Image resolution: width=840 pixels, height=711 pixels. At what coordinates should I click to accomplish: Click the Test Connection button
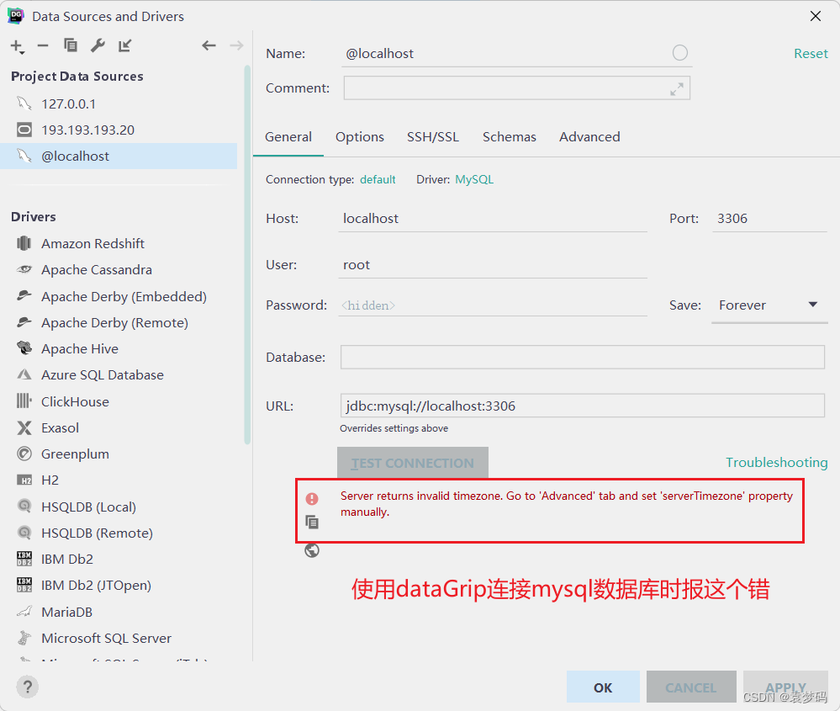(x=412, y=463)
